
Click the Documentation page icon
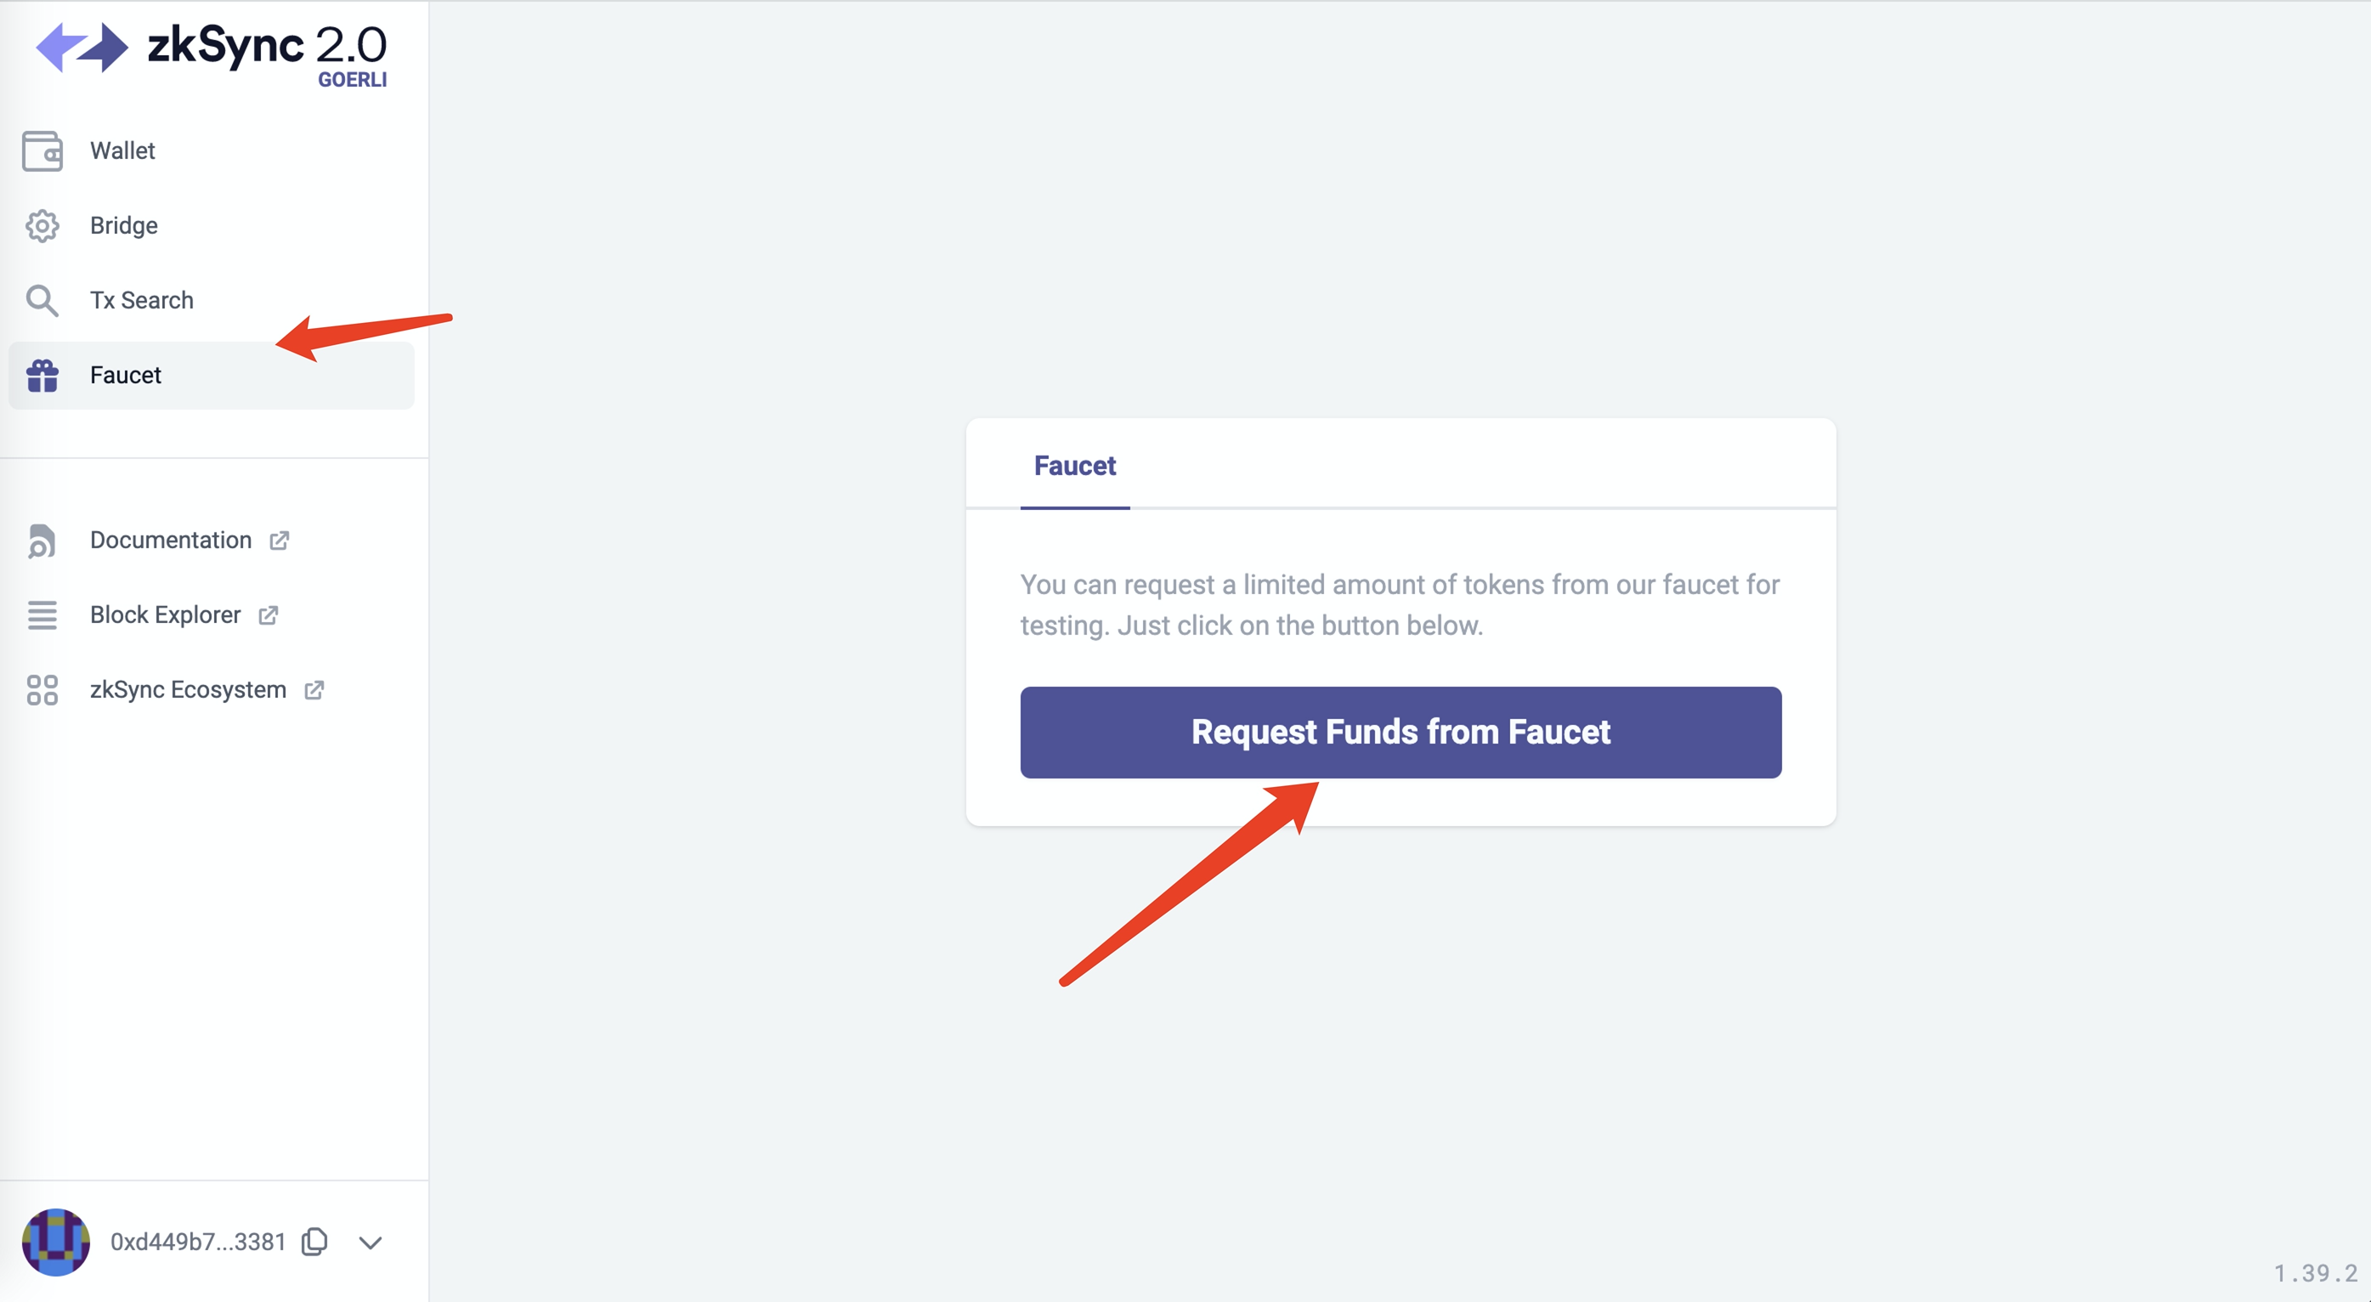(x=42, y=541)
